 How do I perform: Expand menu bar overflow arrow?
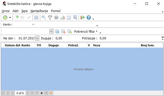pyautogui.click(x=162, y=12)
